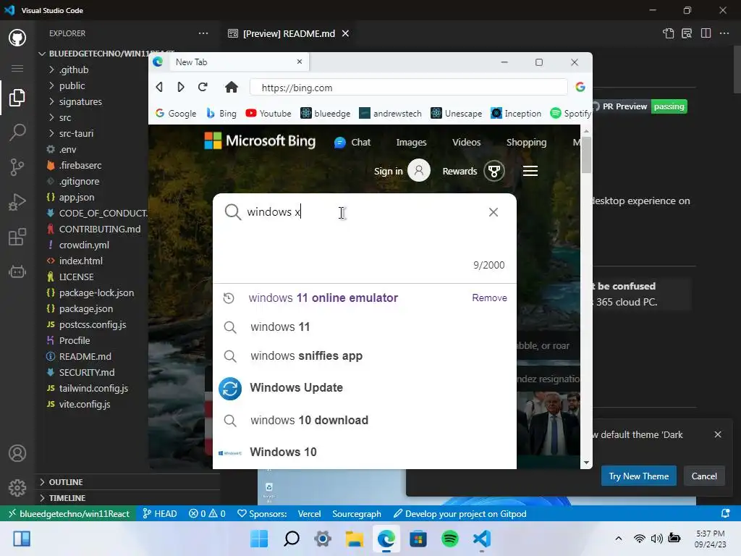This screenshot has width=741, height=556.
Task: Open the robot remote icon in activity bar
Action: click(x=17, y=272)
